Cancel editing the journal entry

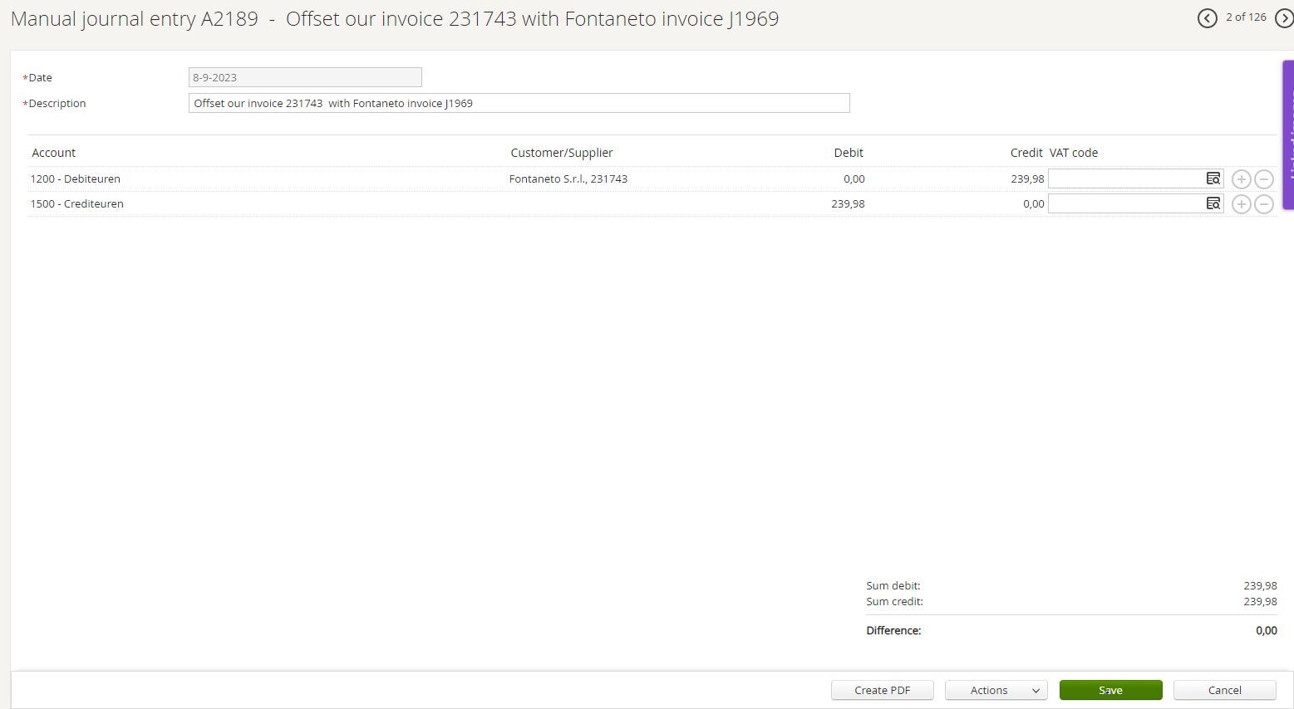click(1223, 690)
